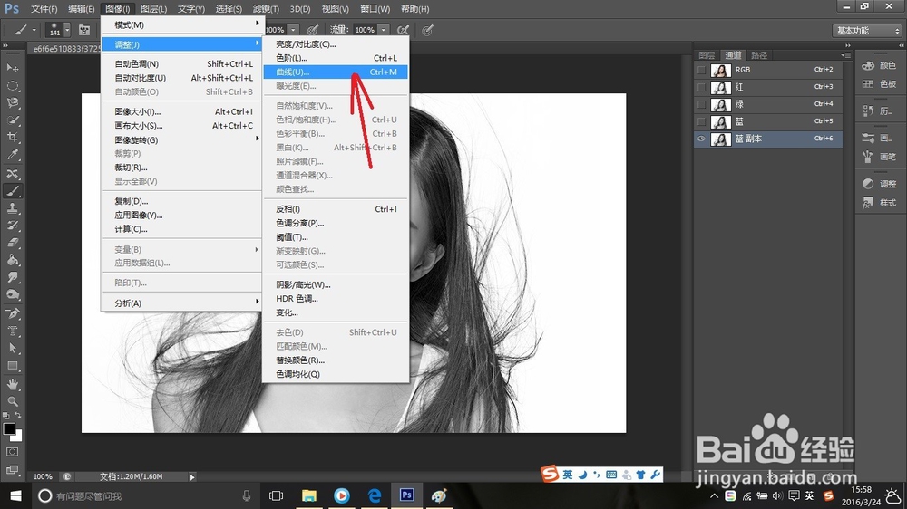Image resolution: width=907 pixels, height=509 pixels.
Task: Toggle visibility of Red (红) channel
Action: click(702, 87)
